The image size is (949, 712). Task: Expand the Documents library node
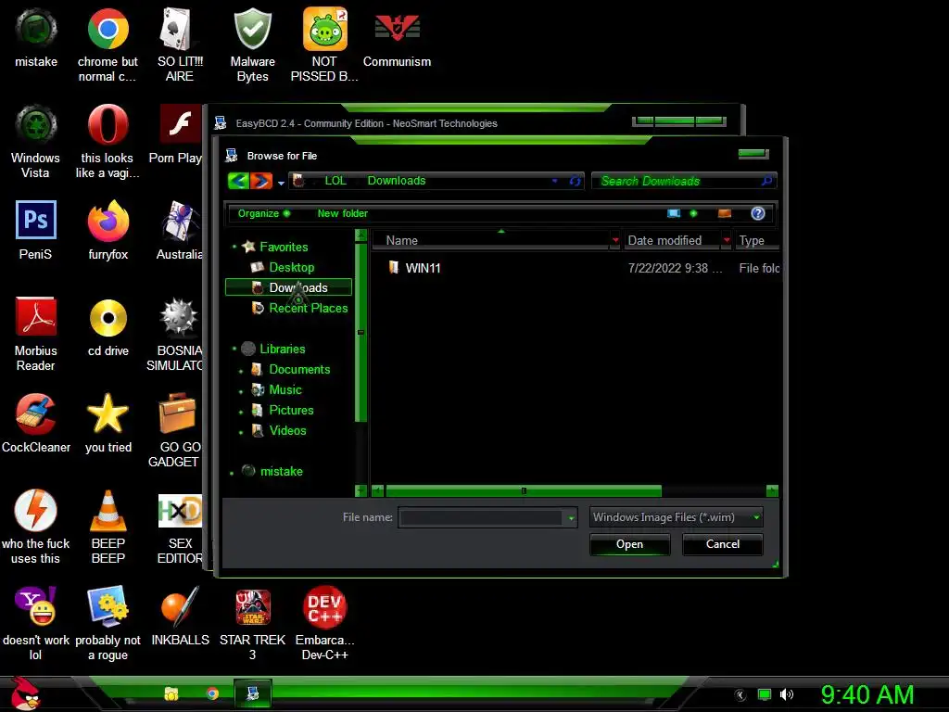tap(241, 371)
